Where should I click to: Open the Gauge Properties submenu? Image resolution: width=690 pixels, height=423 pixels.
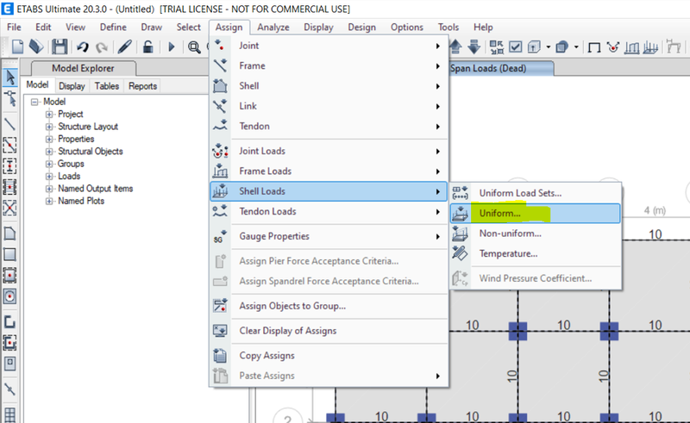pyautogui.click(x=329, y=237)
